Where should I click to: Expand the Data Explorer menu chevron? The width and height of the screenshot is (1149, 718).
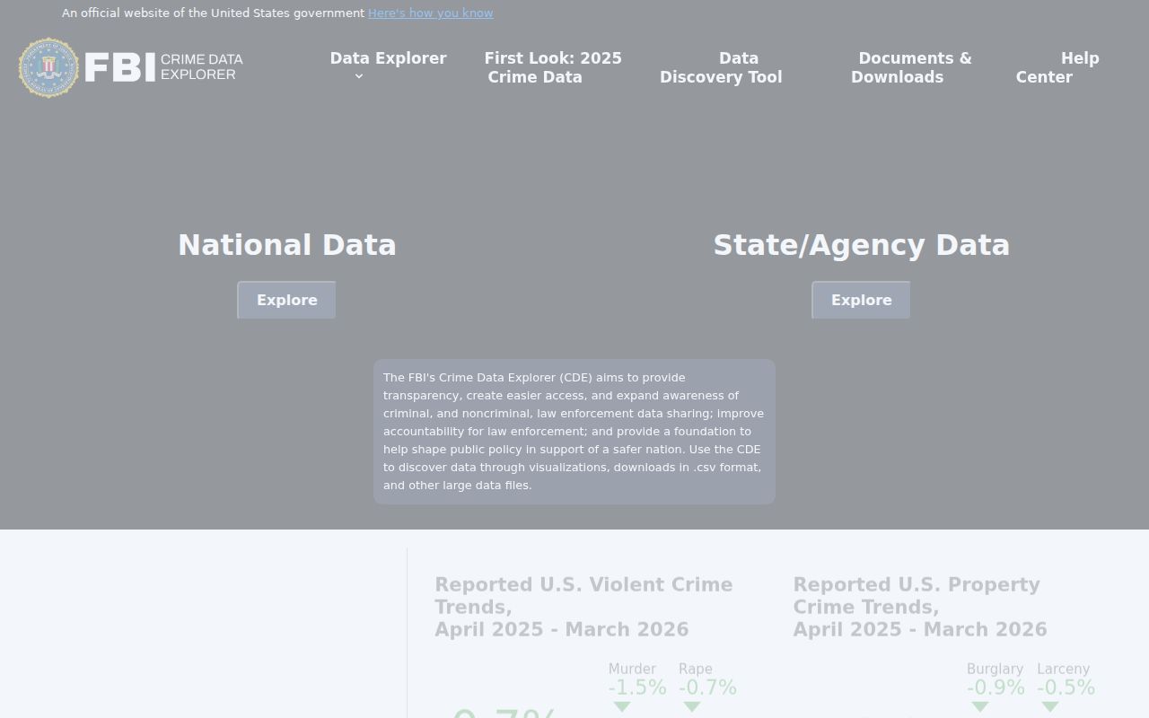coord(359,76)
